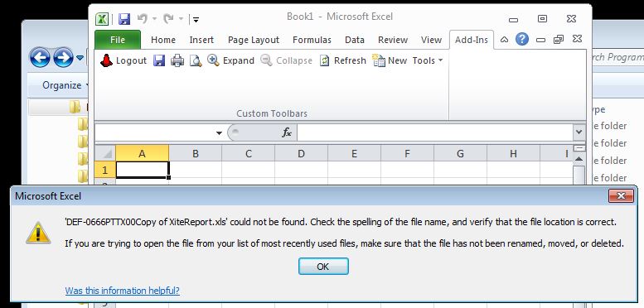Screen dimensions: 644x308
Task: Select column E header
Action: 354,153
